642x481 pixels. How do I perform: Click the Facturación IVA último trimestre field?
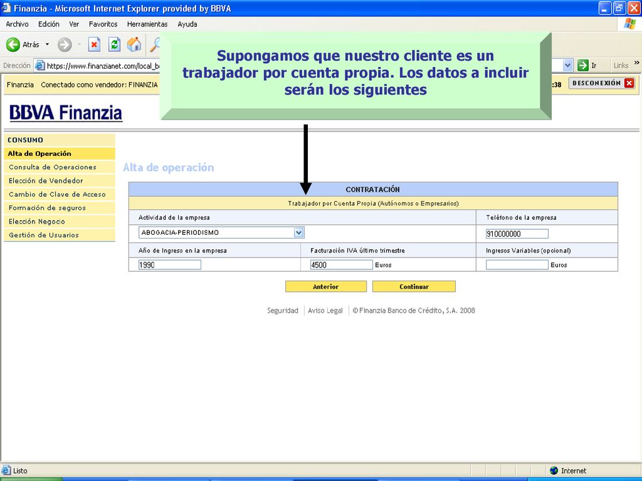point(342,265)
